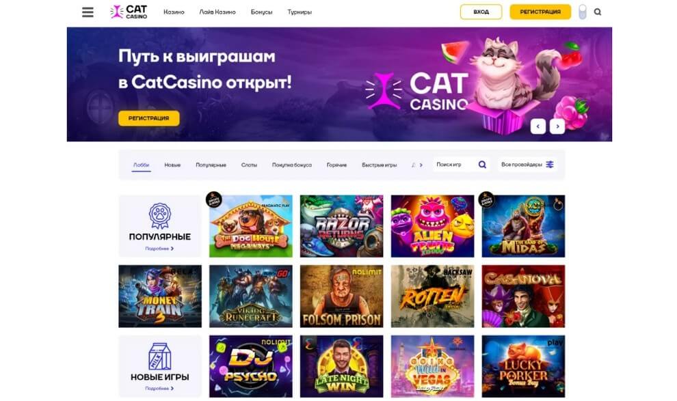Open the providers filter sliders icon
Image resolution: width=677 pixels, height=401 pixels.
(x=550, y=164)
